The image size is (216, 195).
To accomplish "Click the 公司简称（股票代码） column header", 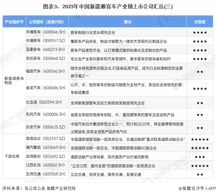I will 47,22.
